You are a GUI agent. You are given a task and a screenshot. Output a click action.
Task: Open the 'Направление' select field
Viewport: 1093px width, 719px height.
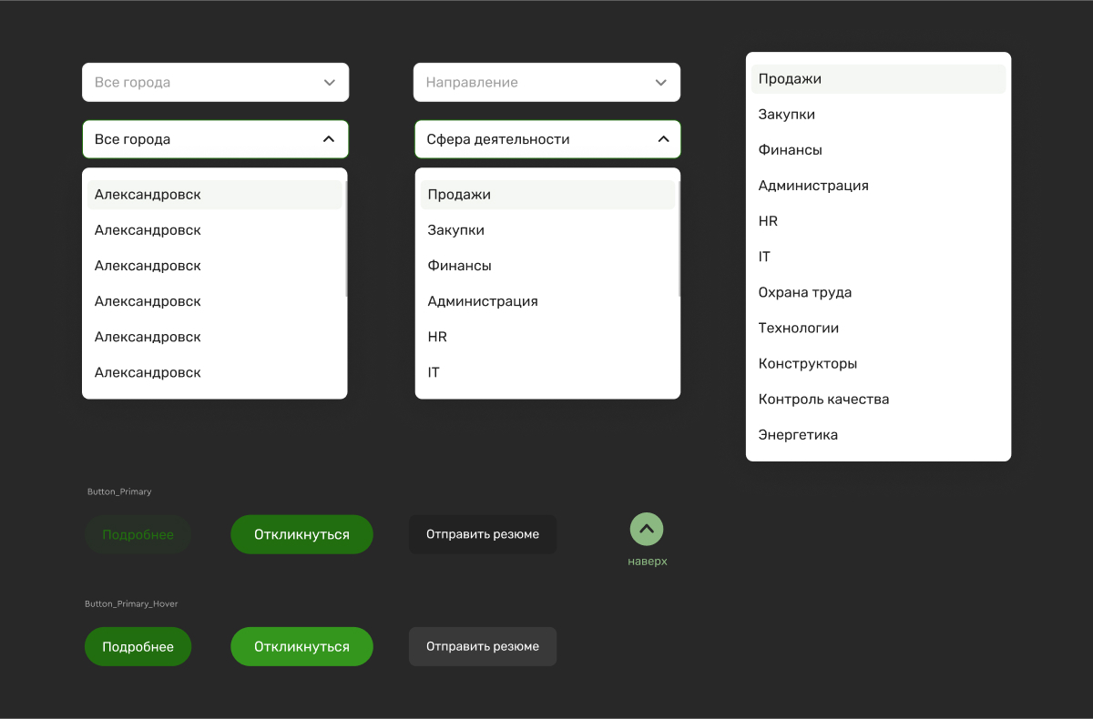pos(546,82)
